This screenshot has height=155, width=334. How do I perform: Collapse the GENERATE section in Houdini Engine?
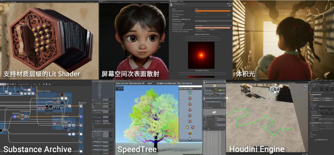[x=312, y=96]
